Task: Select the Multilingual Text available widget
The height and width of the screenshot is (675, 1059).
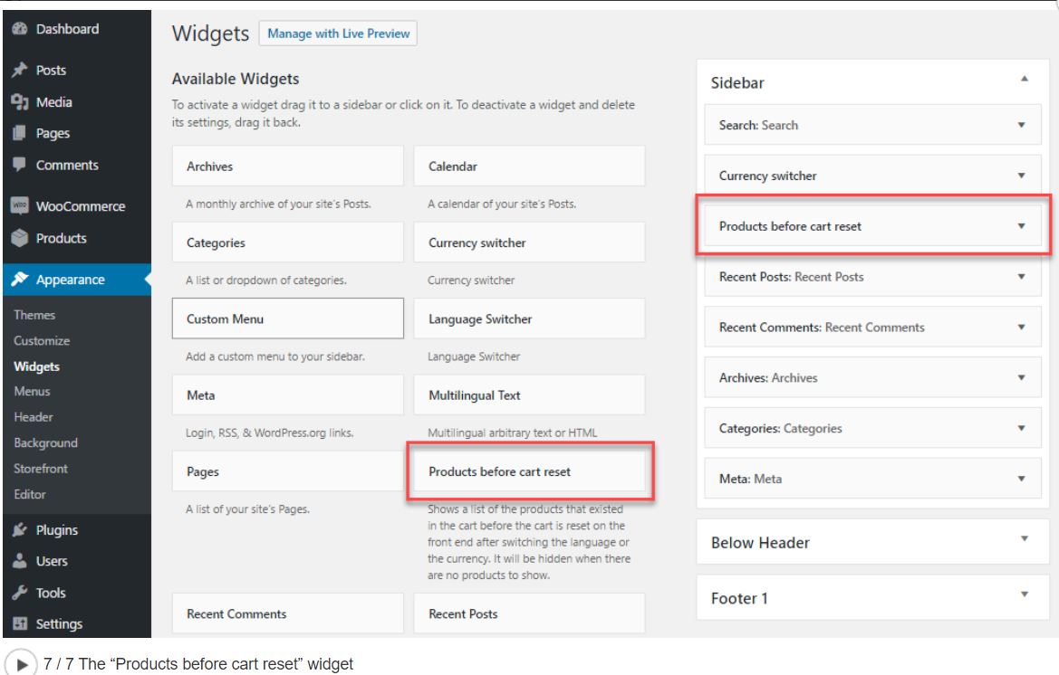Action: 529,395
